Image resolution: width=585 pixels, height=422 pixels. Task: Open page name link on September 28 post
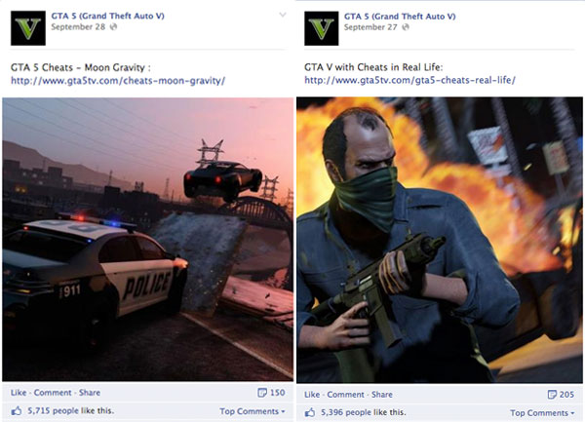point(108,16)
